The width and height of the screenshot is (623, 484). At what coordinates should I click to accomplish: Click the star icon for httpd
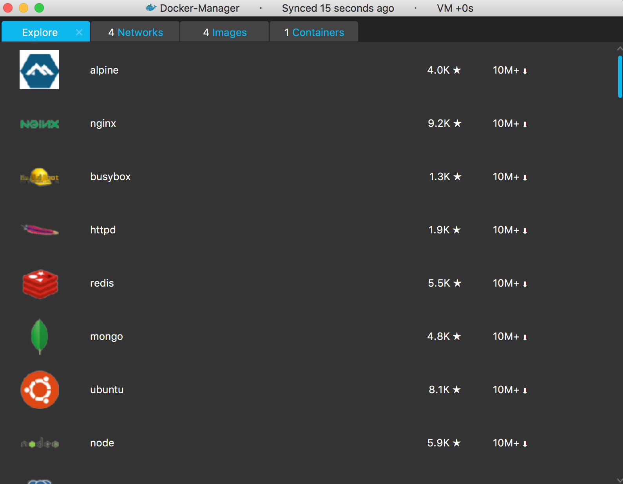[x=456, y=230]
